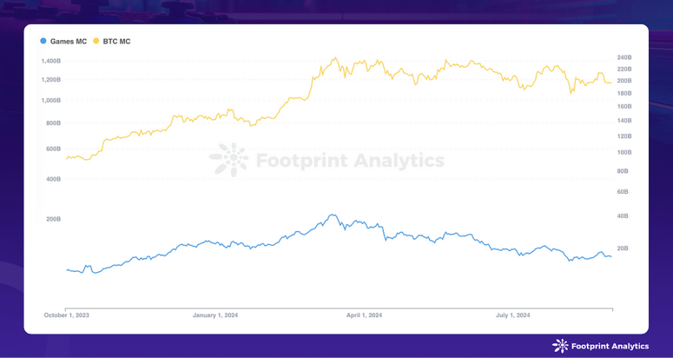Select the January 1, 2024 axis label
The image size is (673, 358).
tap(215, 315)
